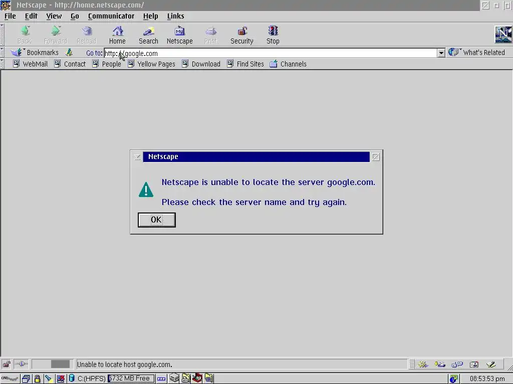Open the File menu
The image size is (513, 384).
(x=10, y=16)
